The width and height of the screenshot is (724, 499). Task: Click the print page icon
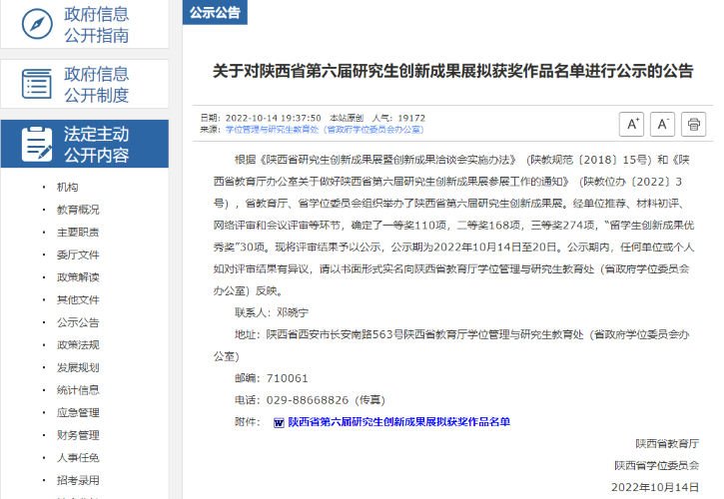[693, 124]
